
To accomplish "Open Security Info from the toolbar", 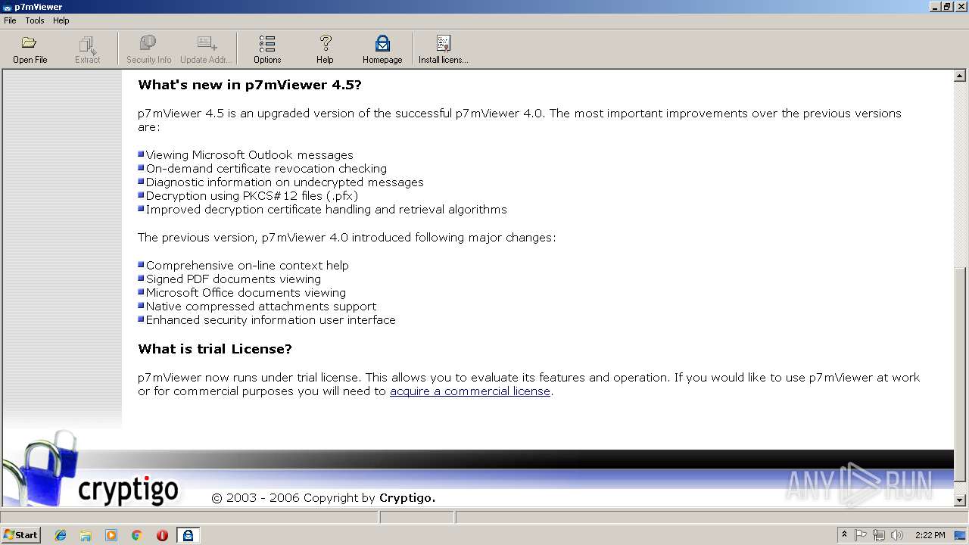I will pos(148,49).
